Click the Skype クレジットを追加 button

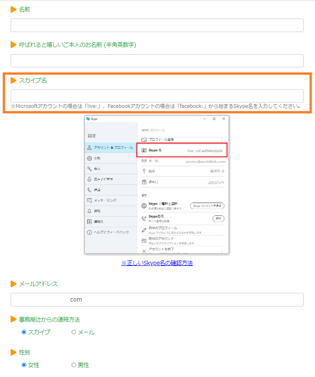coord(207,206)
